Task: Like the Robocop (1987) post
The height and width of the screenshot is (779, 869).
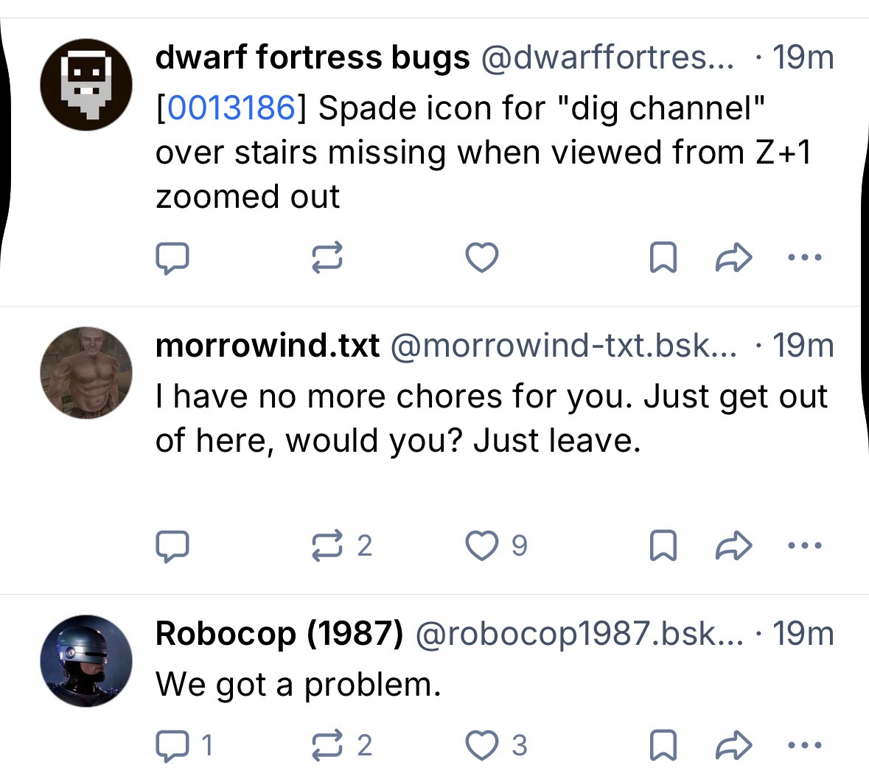Action: point(482,745)
